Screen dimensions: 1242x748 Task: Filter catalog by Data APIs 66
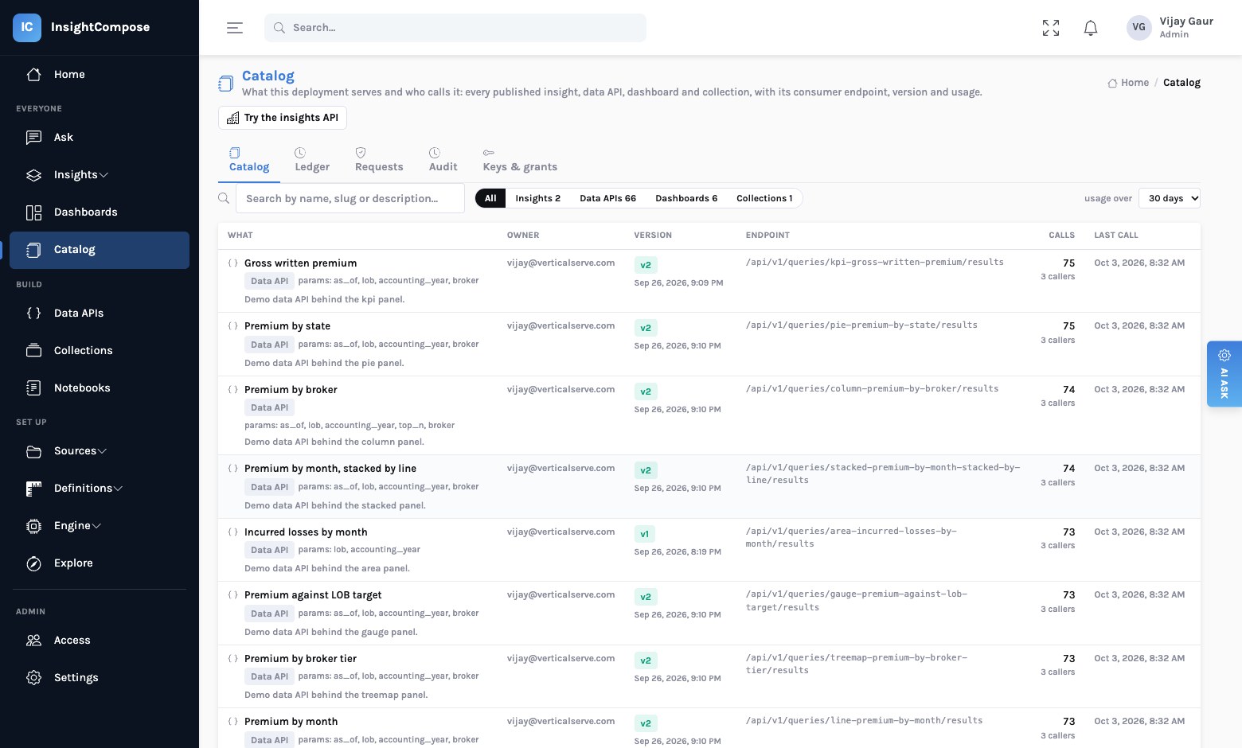click(607, 198)
